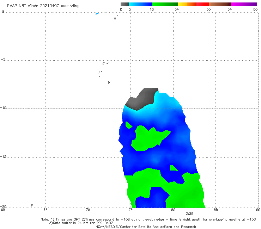Click the dark gray low-wind region of the swath
Image resolution: width=261 pixels, height=229 pixels.
tap(142, 99)
